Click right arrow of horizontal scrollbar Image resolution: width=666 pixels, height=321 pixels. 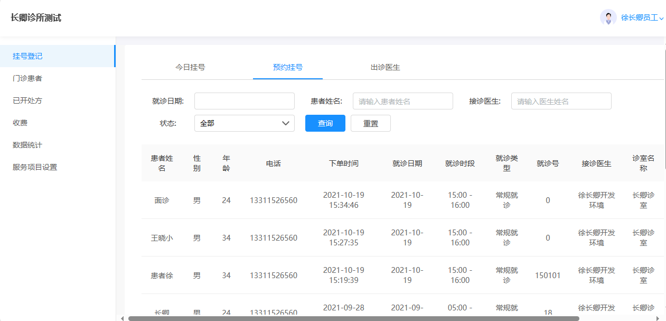click(x=657, y=318)
